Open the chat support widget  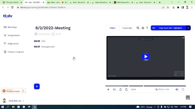(x=188, y=97)
